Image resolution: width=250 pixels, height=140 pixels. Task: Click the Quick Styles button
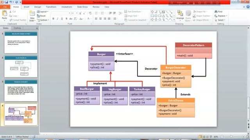pyautogui.click(x=188, y=16)
